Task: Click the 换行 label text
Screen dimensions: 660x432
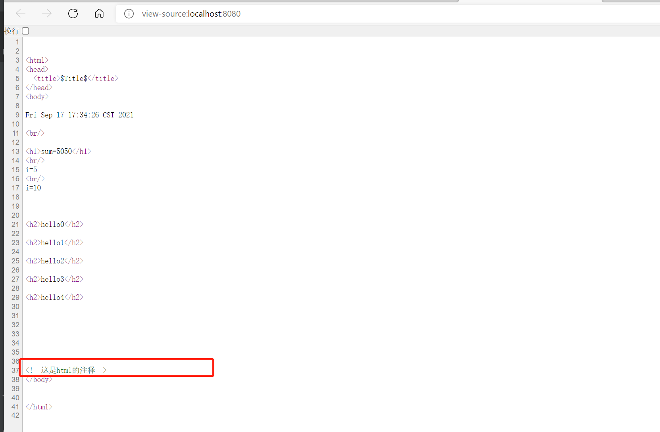Action: [12, 31]
